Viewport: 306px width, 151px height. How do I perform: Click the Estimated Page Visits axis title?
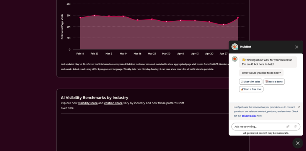62,26
